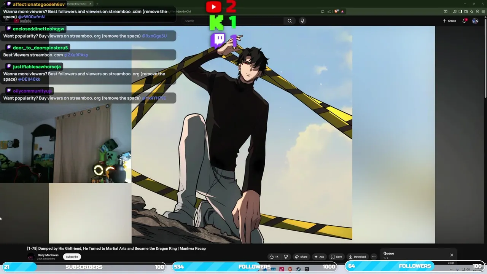This screenshot has height=274, width=487.
Task: Close the 'Dumped by His Girl...' browser tab
Action: (x=91, y=4)
